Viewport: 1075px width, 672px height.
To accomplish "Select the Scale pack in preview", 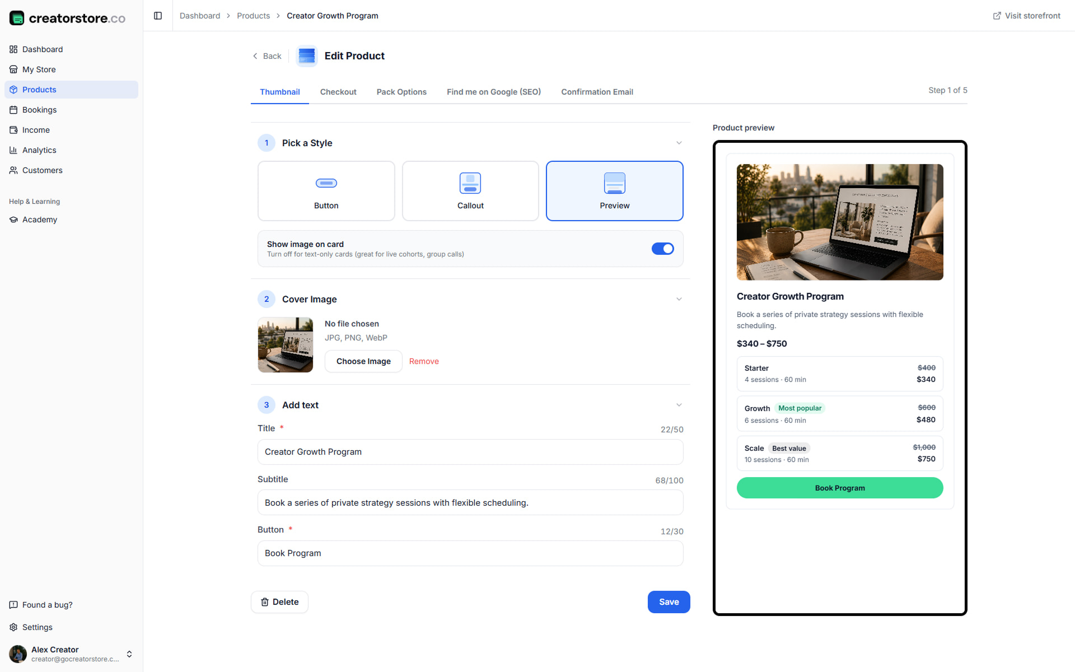I will [840, 453].
